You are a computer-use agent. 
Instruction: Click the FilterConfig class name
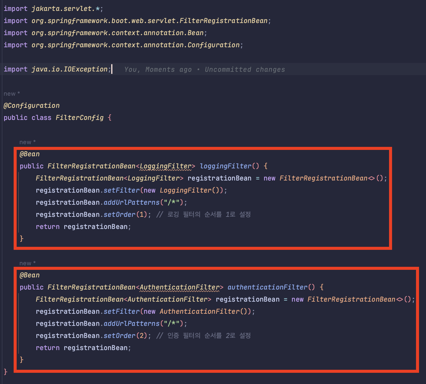pyautogui.click(x=80, y=118)
